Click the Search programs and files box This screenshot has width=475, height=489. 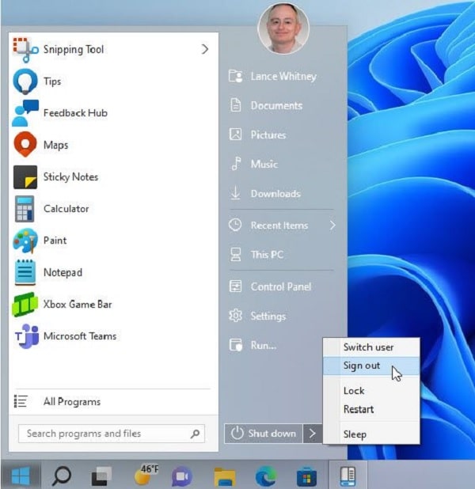(x=112, y=434)
